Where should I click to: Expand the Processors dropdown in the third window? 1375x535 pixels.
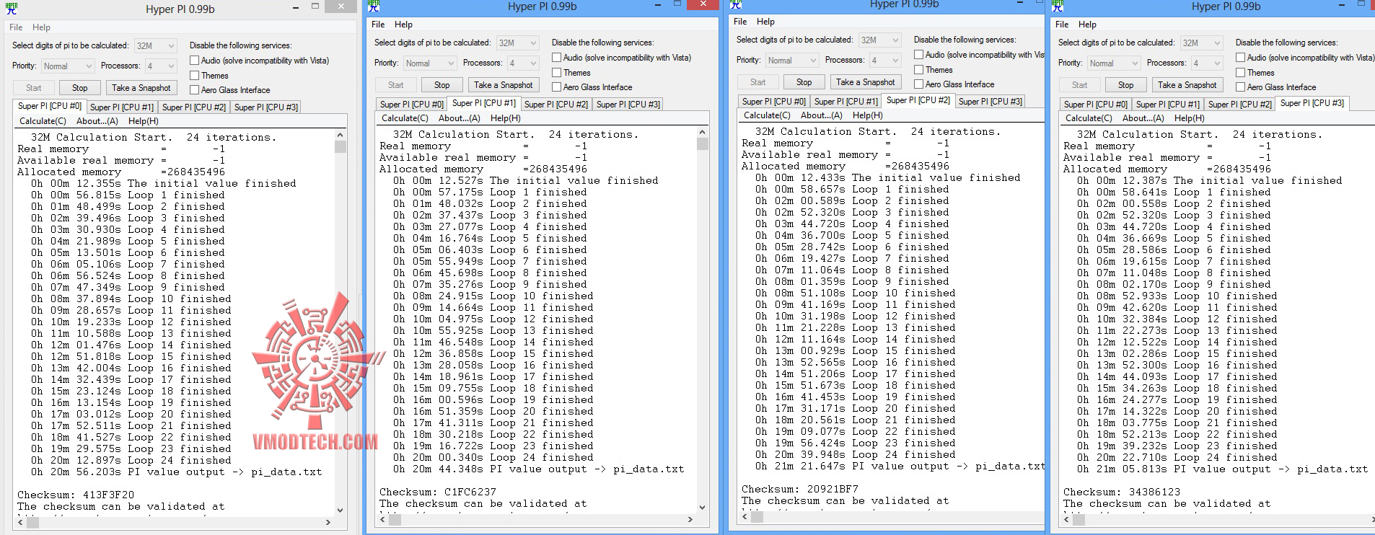(884, 60)
